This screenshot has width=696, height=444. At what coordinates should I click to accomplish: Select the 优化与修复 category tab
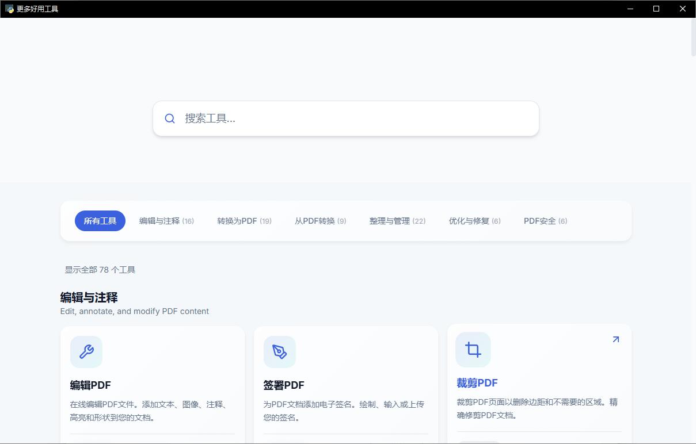coord(474,221)
